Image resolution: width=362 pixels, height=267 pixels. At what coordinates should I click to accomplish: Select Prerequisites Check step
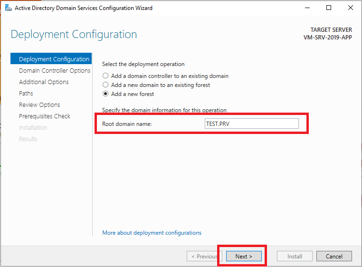pos(45,116)
